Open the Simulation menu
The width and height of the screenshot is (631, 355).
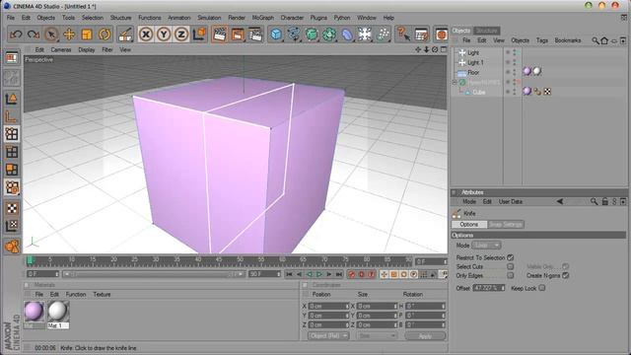[x=209, y=18]
